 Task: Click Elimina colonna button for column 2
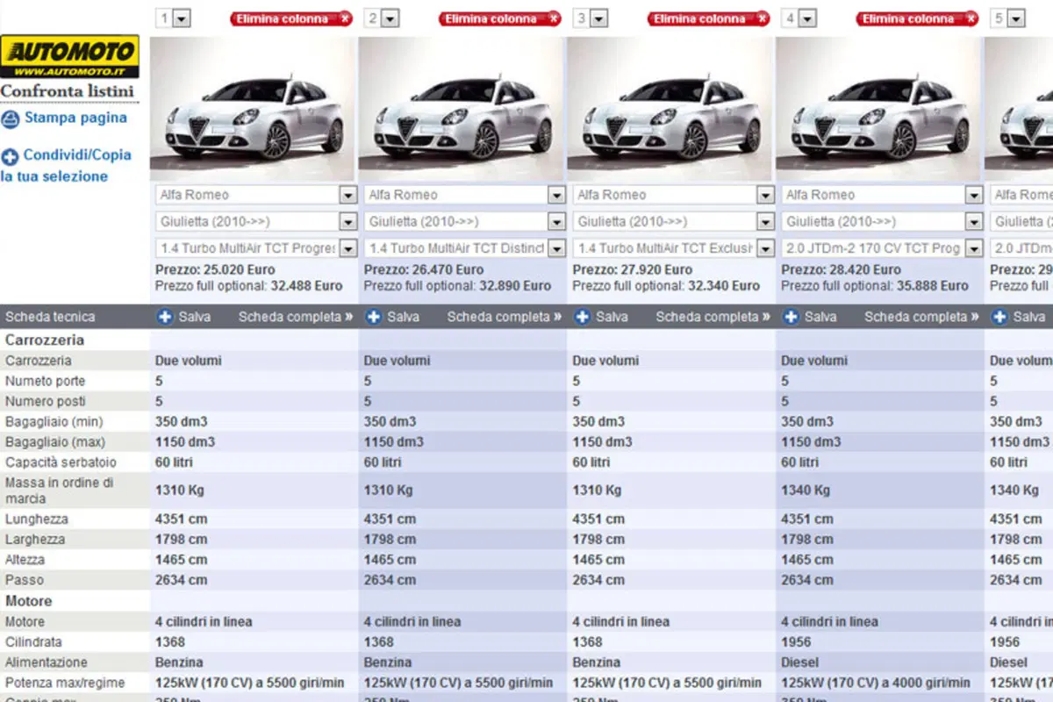click(x=500, y=18)
